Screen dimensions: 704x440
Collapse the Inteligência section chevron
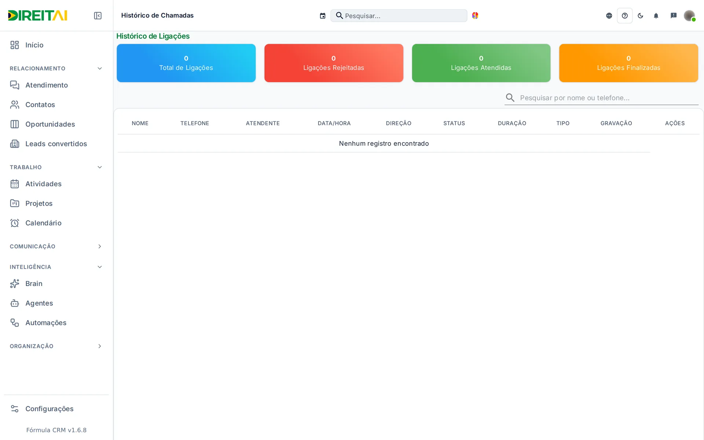point(100,267)
